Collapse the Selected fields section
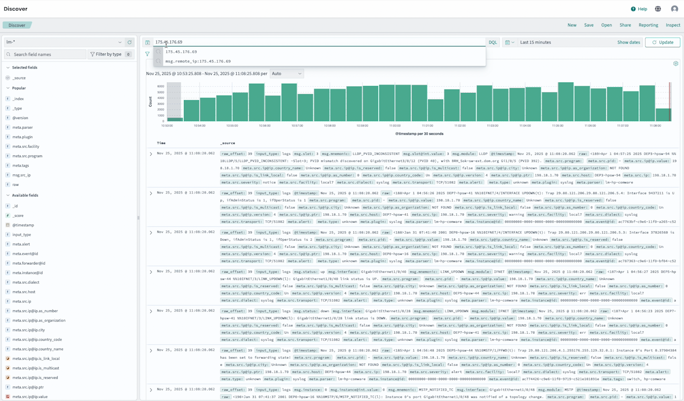The image size is (684, 401). click(8, 68)
